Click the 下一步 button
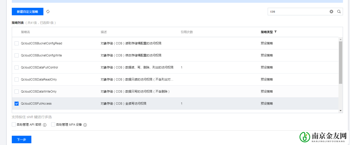This screenshot has width=350, height=145. click(21, 139)
